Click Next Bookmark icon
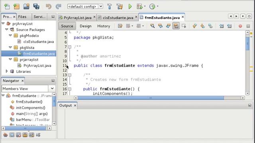This screenshot has width=255, height=143. (x=202, y=26)
